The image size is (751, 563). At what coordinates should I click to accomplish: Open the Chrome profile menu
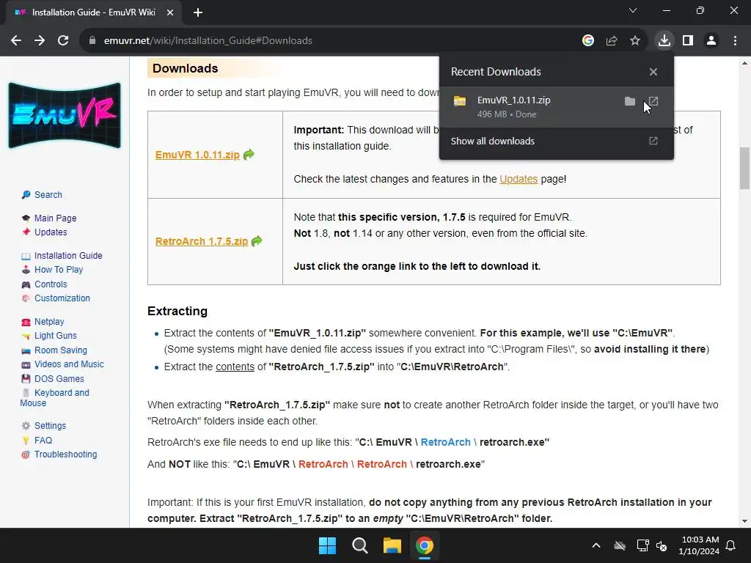(x=711, y=41)
